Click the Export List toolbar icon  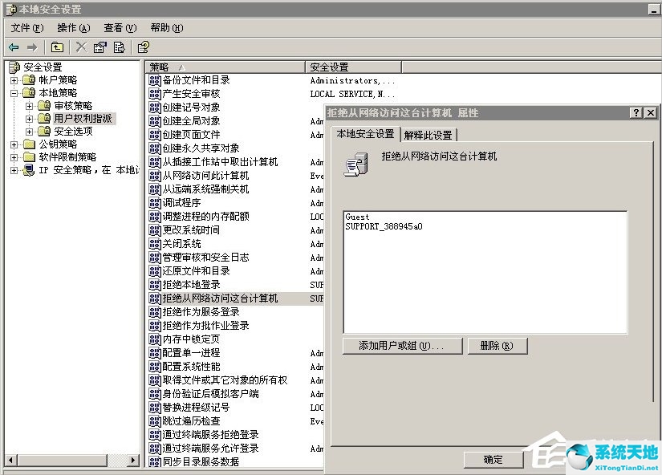[118, 47]
